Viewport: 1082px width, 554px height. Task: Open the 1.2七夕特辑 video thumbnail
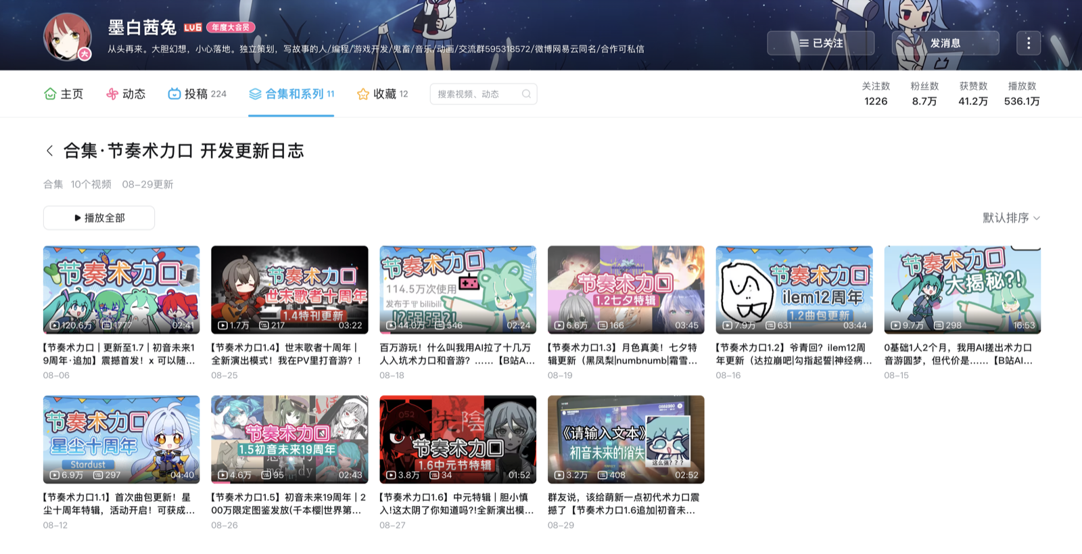[x=626, y=290]
